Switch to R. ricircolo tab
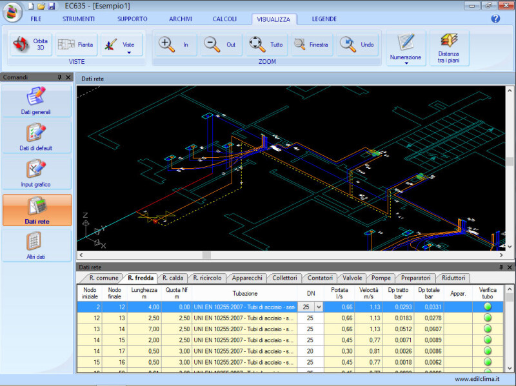Image resolution: width=516 pixels, height=386 pixels. 207,278
